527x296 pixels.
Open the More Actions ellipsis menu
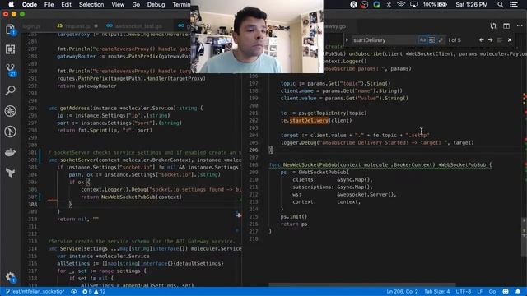[520, 25]
